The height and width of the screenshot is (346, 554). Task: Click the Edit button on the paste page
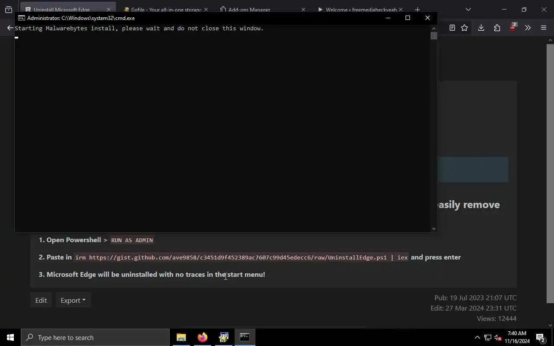[x=41, y=300]
